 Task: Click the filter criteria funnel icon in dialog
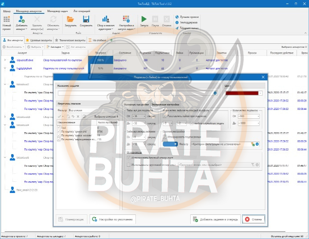(x=253, y=144)
